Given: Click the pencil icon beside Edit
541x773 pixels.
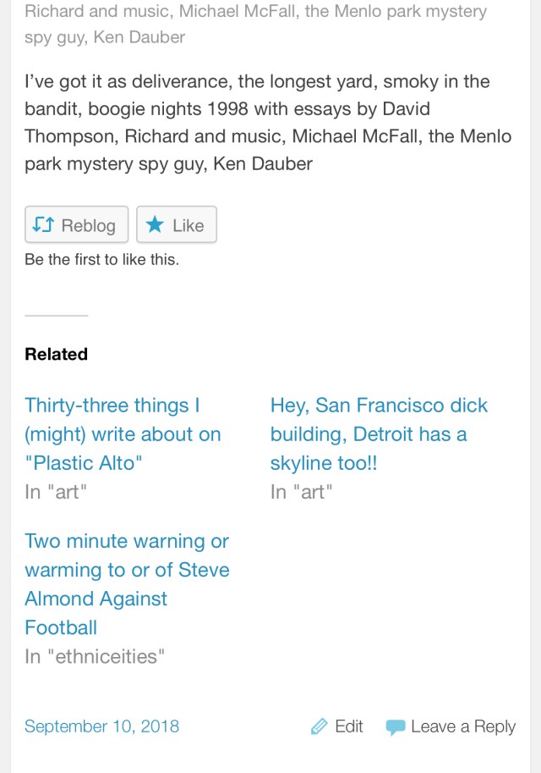Looking at the screenshot, I should tap(320, 726).
